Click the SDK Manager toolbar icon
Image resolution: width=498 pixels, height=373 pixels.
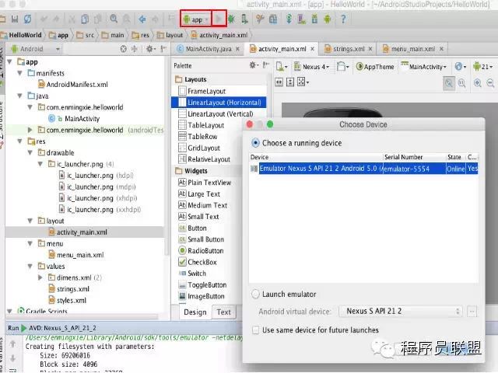(x=314, y=19)
